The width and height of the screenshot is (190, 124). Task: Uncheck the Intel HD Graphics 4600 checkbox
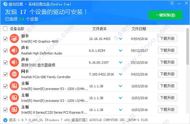tap(5, 39)
